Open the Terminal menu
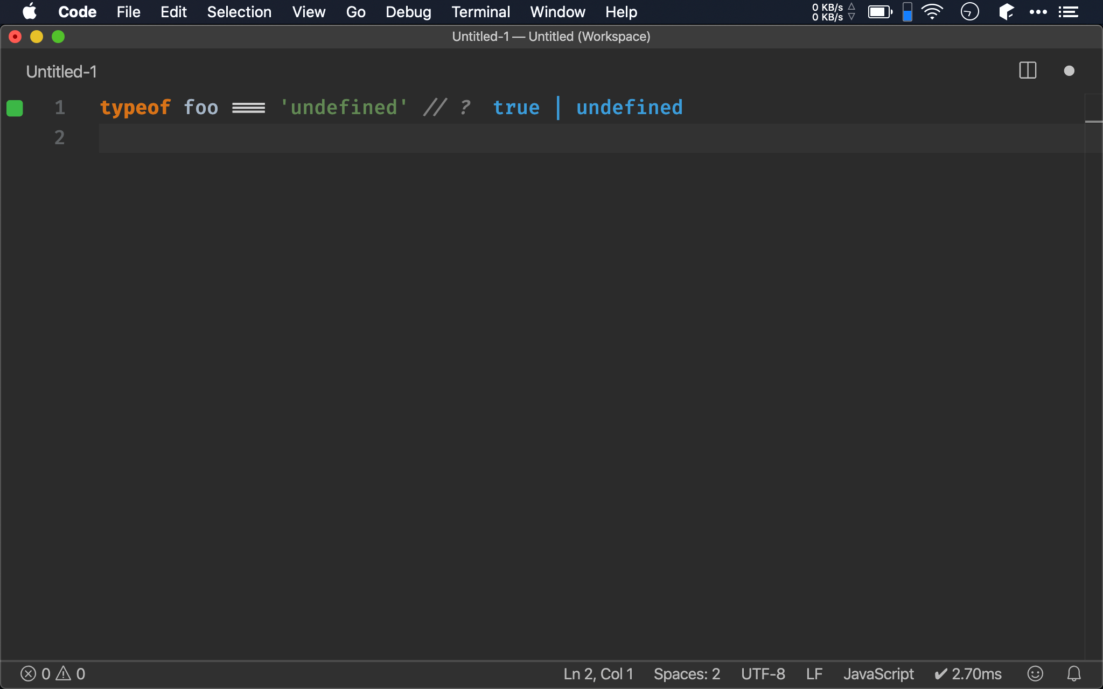The width and height of the screenshot is (1103, 689). (480, 12)
